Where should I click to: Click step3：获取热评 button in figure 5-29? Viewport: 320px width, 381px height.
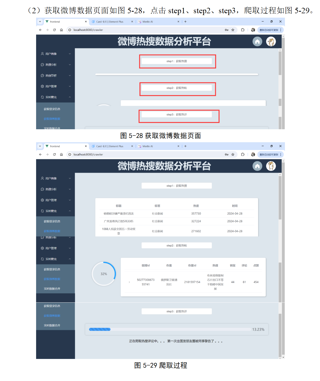177,311
